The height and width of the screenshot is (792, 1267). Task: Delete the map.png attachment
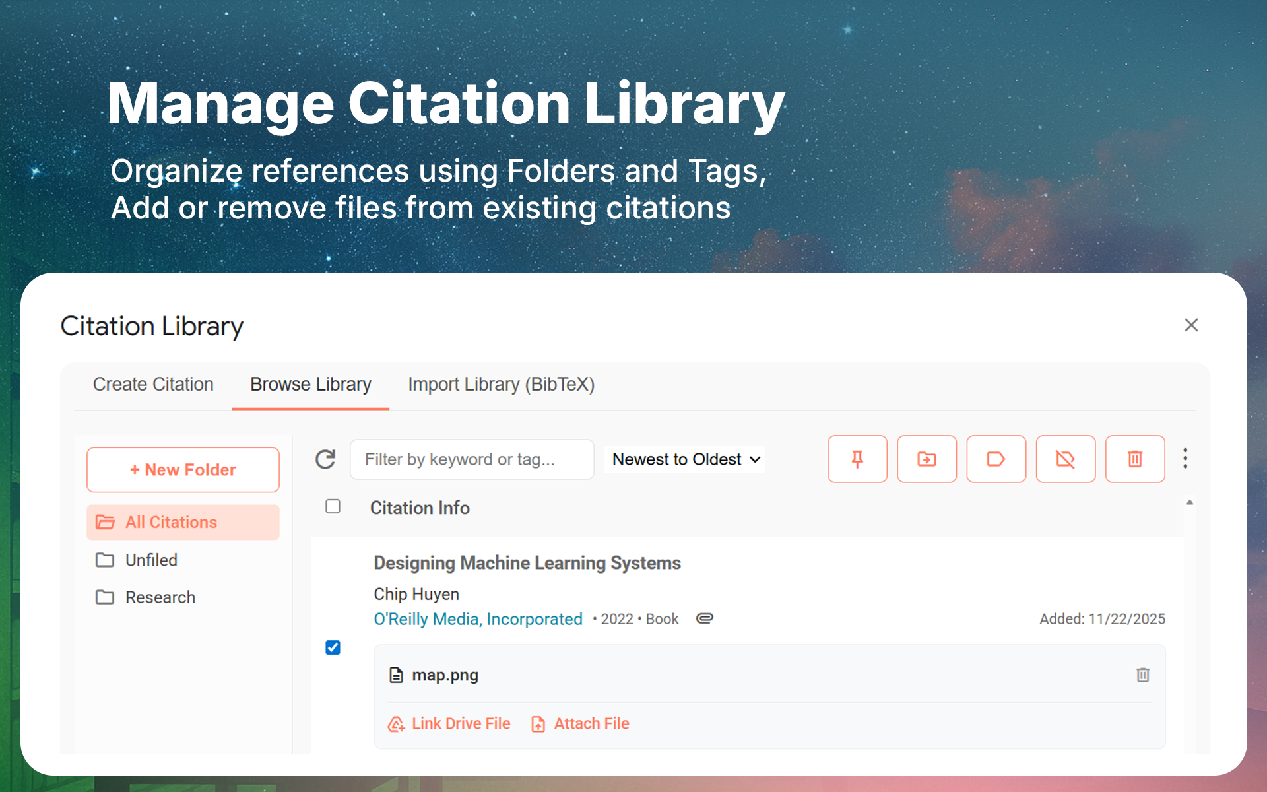pos(1142,675)
